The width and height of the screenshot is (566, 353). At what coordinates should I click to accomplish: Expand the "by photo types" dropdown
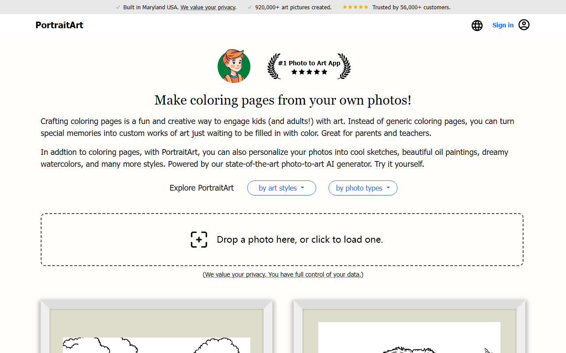point(363,188)
